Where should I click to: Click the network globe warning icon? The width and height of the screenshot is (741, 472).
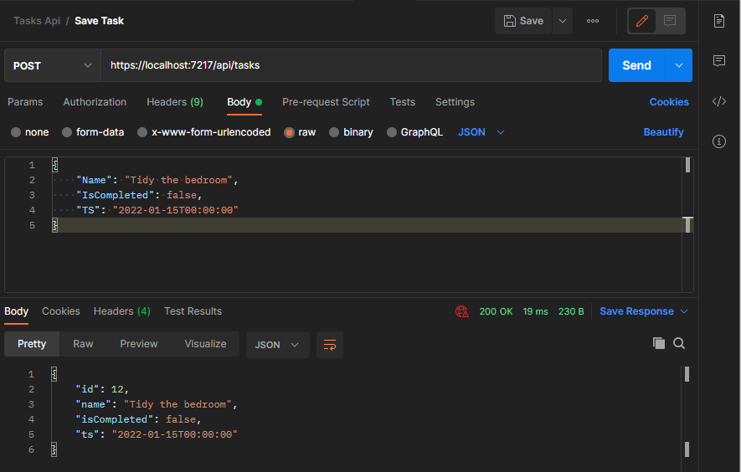point(461,311)
